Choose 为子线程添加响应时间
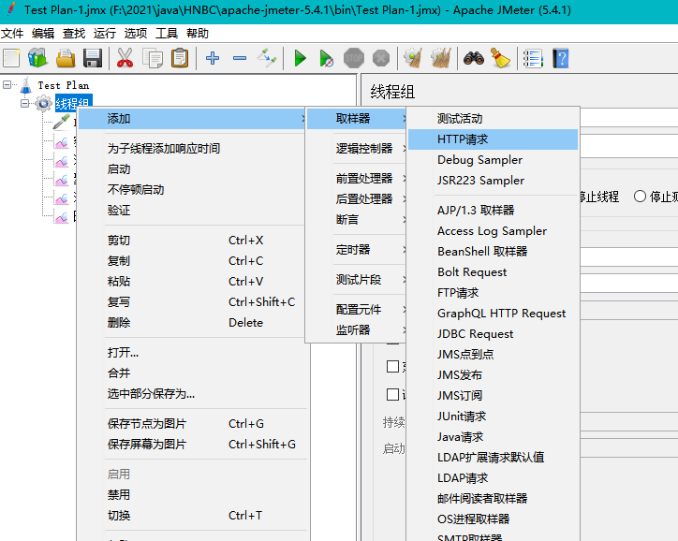 [x=192, y=149]
